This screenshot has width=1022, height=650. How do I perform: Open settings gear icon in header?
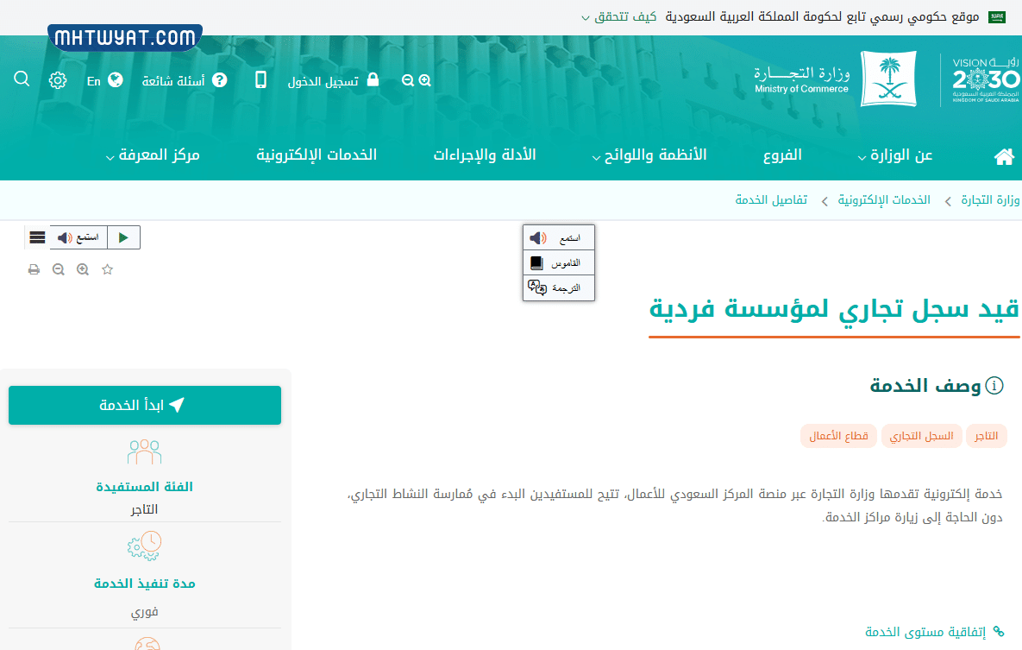tap(58, 80)
